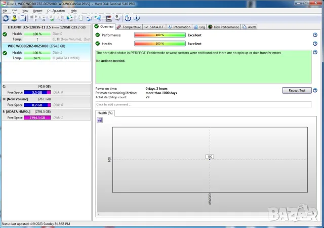The height and width of the screenshot is (228, 324).
Task: Click the yellow alert bell toolbar icon
Action: [14, 18]
